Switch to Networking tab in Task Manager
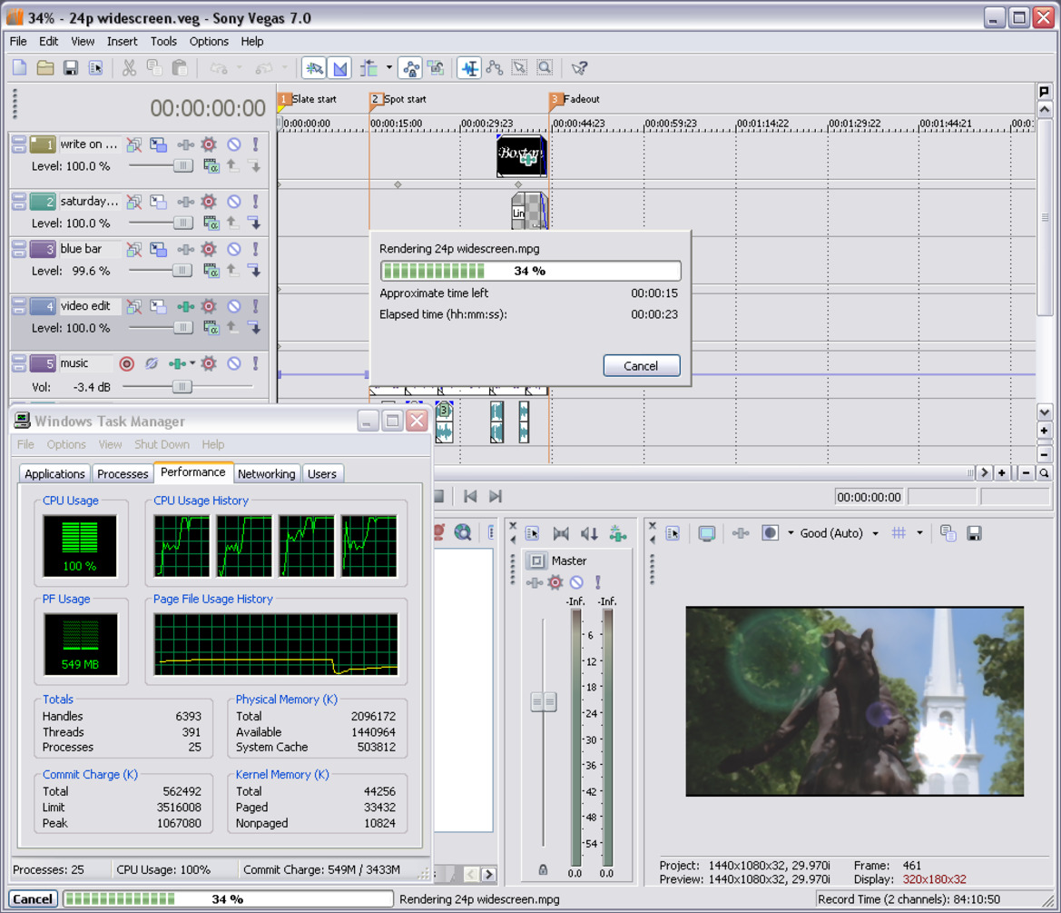 (267, 474)
